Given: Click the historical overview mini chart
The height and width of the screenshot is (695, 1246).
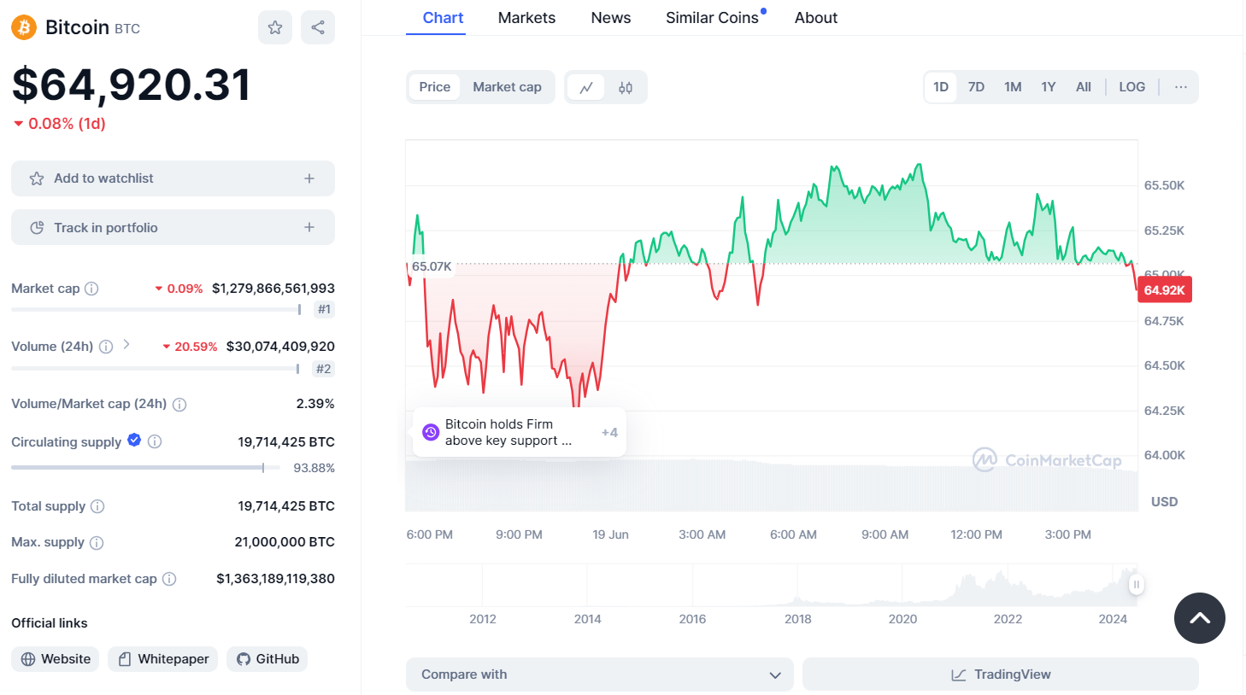Looking at the screenshot, I should click(x=772, y=584).
